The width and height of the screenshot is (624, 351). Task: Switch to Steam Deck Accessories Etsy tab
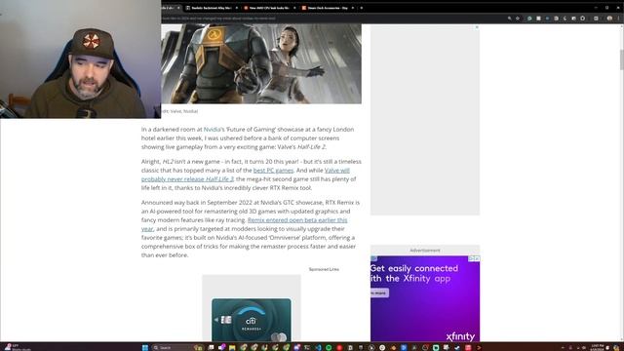(328, 8)
